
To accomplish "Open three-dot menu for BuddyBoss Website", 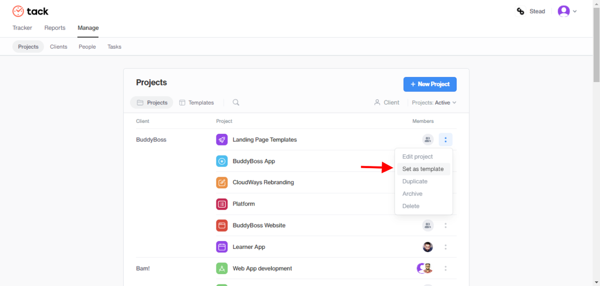I will pyautogui.click(x=445, y=226).
